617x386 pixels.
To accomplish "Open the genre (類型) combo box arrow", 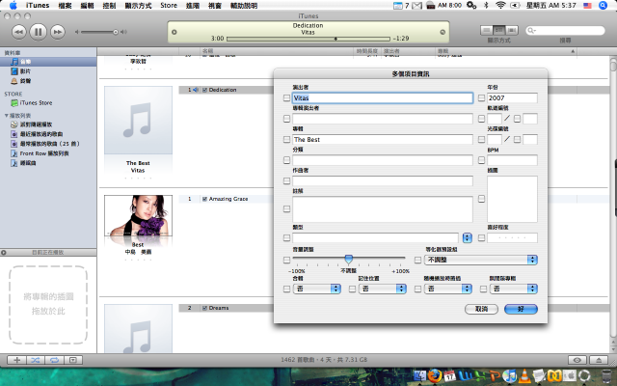I will pyautogui.click(x=467, y=237).
